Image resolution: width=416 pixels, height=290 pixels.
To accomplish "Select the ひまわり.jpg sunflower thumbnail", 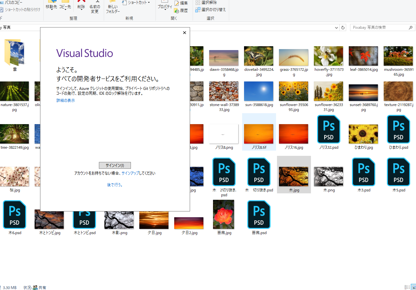I will (x=363, y=134).
